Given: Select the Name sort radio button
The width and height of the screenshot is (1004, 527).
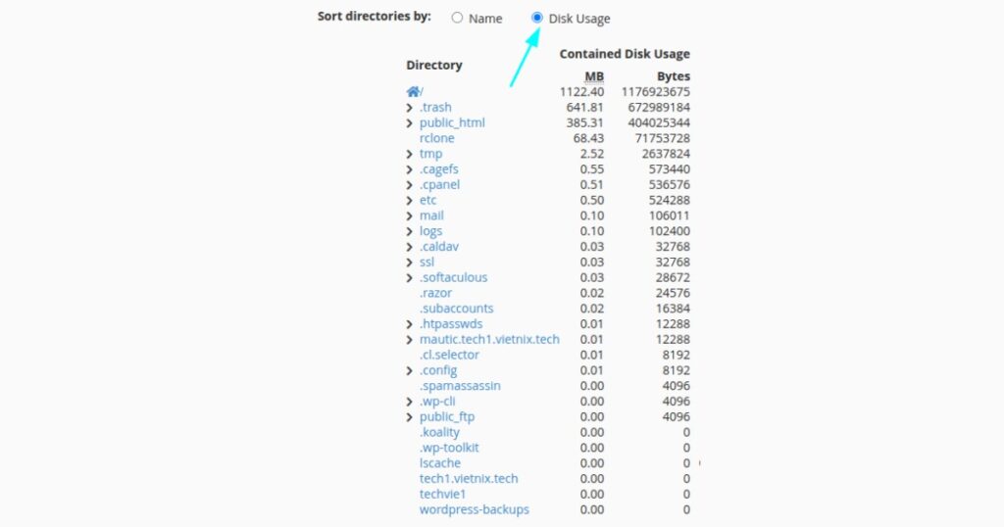Looking at the screenshot, I should point(457,18).
